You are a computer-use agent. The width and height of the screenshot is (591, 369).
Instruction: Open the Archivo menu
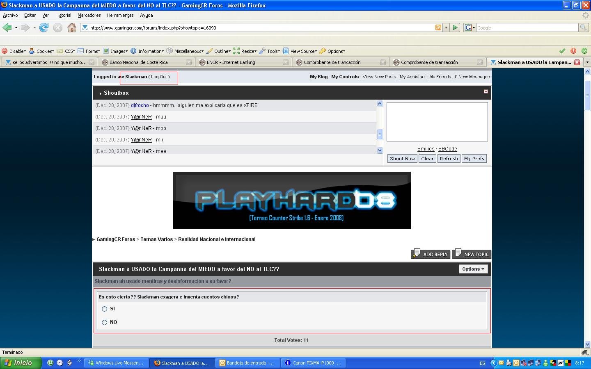10,15
